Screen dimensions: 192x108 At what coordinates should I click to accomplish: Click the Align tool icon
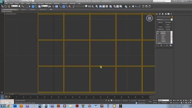tap(93, 6)
